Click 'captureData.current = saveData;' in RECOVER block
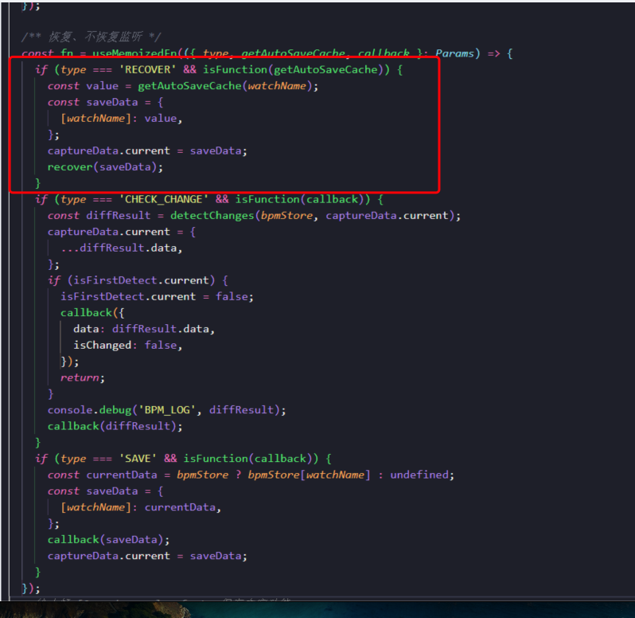The width and height of the screenshot is (635, 618). pyautogui.click(x=147, y=151)
